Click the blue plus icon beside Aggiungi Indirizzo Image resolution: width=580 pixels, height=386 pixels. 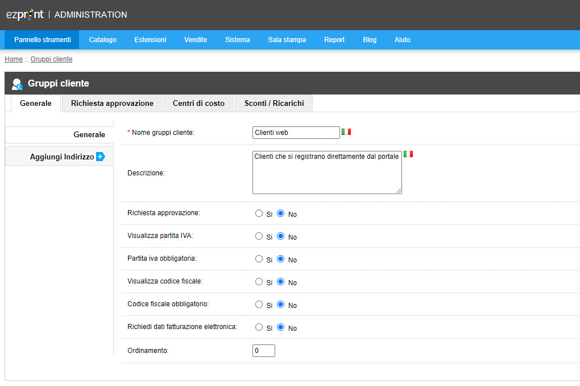(x=100, y=157)
